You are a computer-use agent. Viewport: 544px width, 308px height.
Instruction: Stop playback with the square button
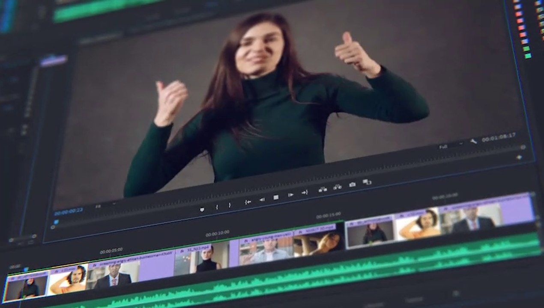click(x=276, y=197)
